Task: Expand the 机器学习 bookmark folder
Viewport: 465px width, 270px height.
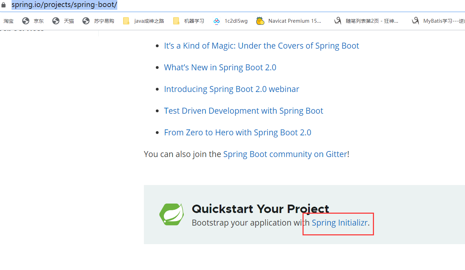Action: click(194, 21)
